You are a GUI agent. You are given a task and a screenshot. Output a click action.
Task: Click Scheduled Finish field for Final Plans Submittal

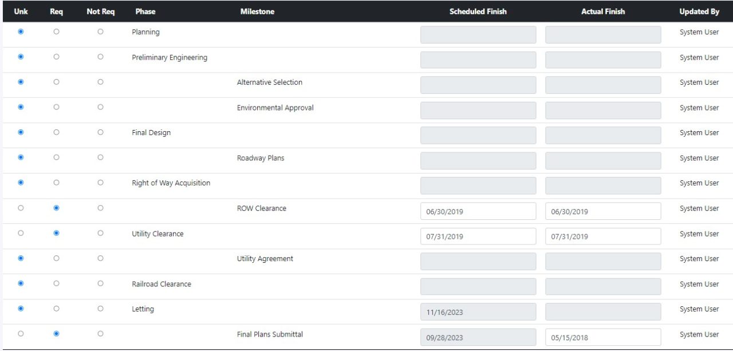[478, 337]
